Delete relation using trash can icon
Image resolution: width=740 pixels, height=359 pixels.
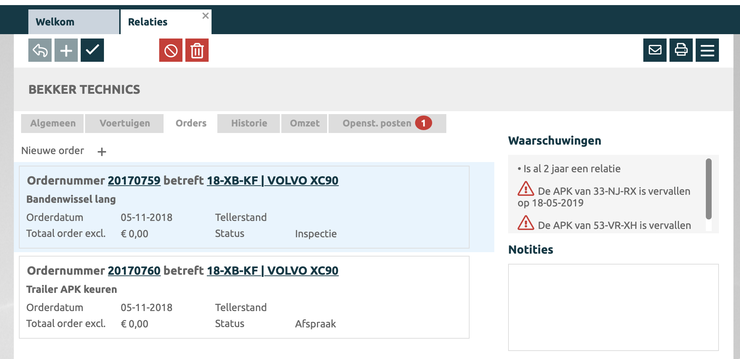[197, 50]
